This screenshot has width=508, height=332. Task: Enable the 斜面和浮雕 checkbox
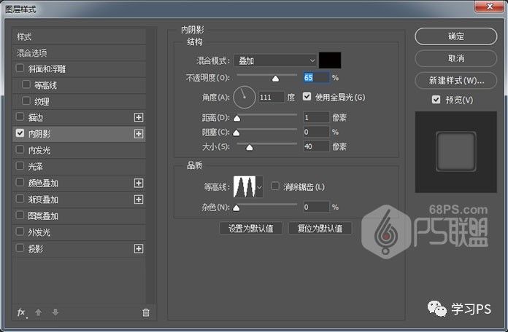coord(20,68)
